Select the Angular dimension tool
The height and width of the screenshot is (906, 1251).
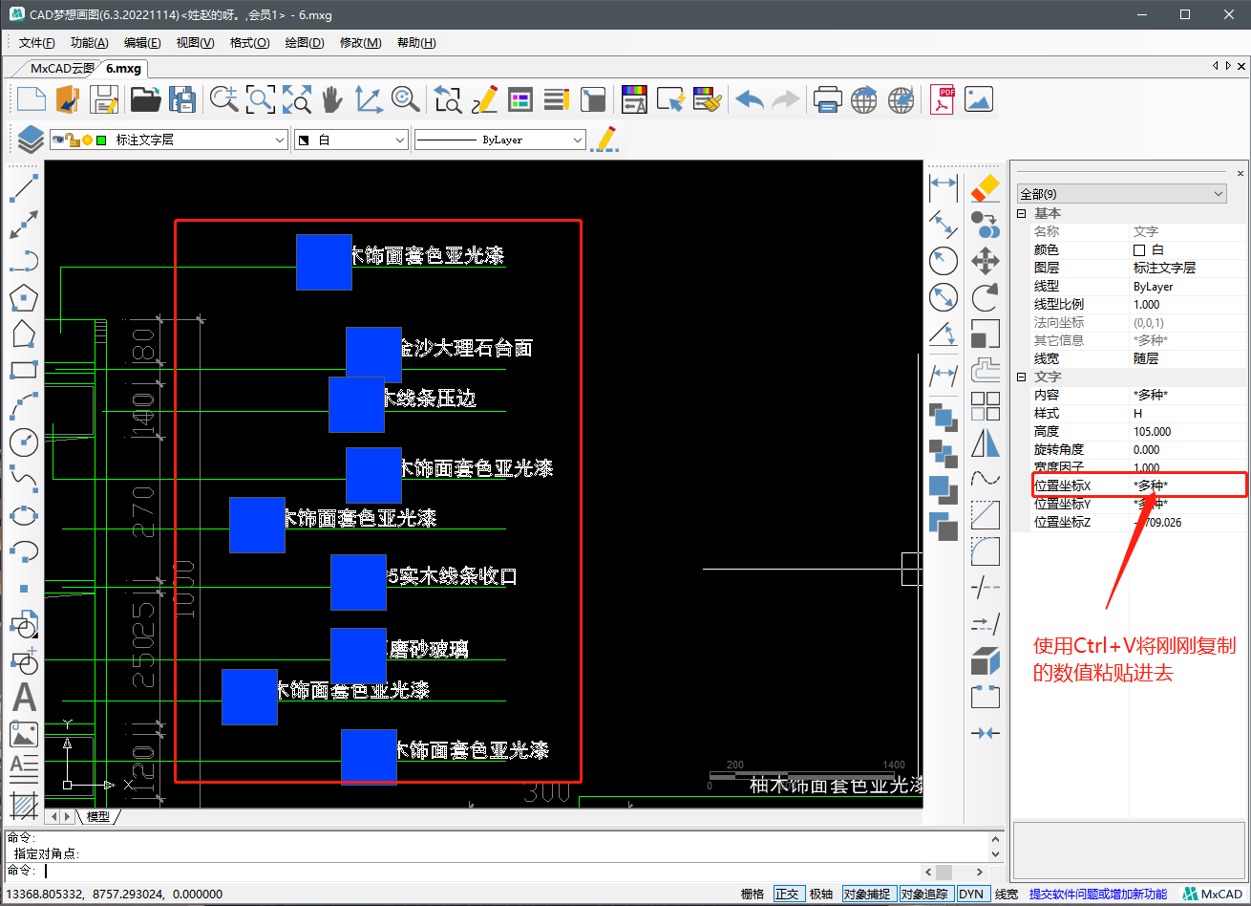(944, 334)
